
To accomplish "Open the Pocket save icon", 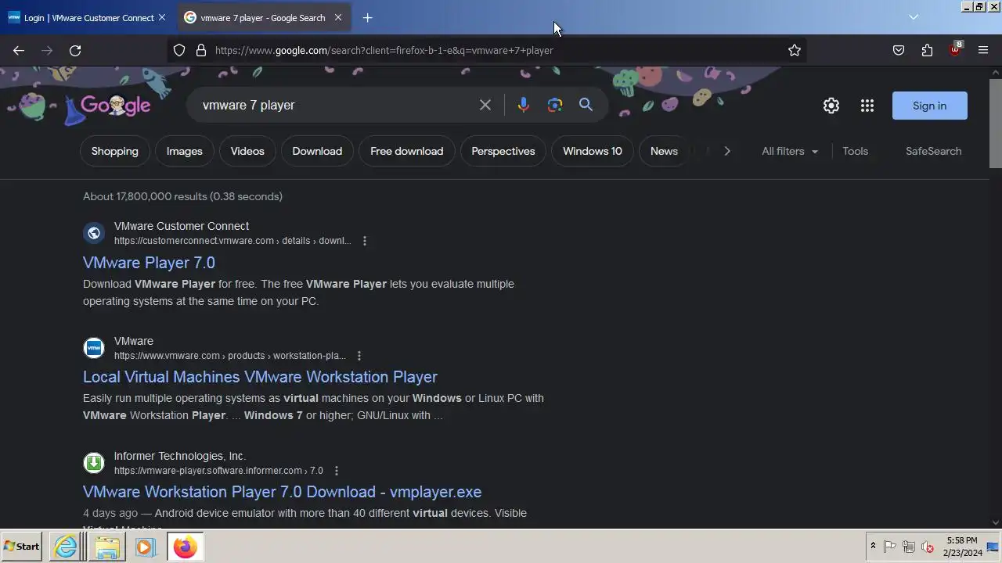I will (899, 50).
